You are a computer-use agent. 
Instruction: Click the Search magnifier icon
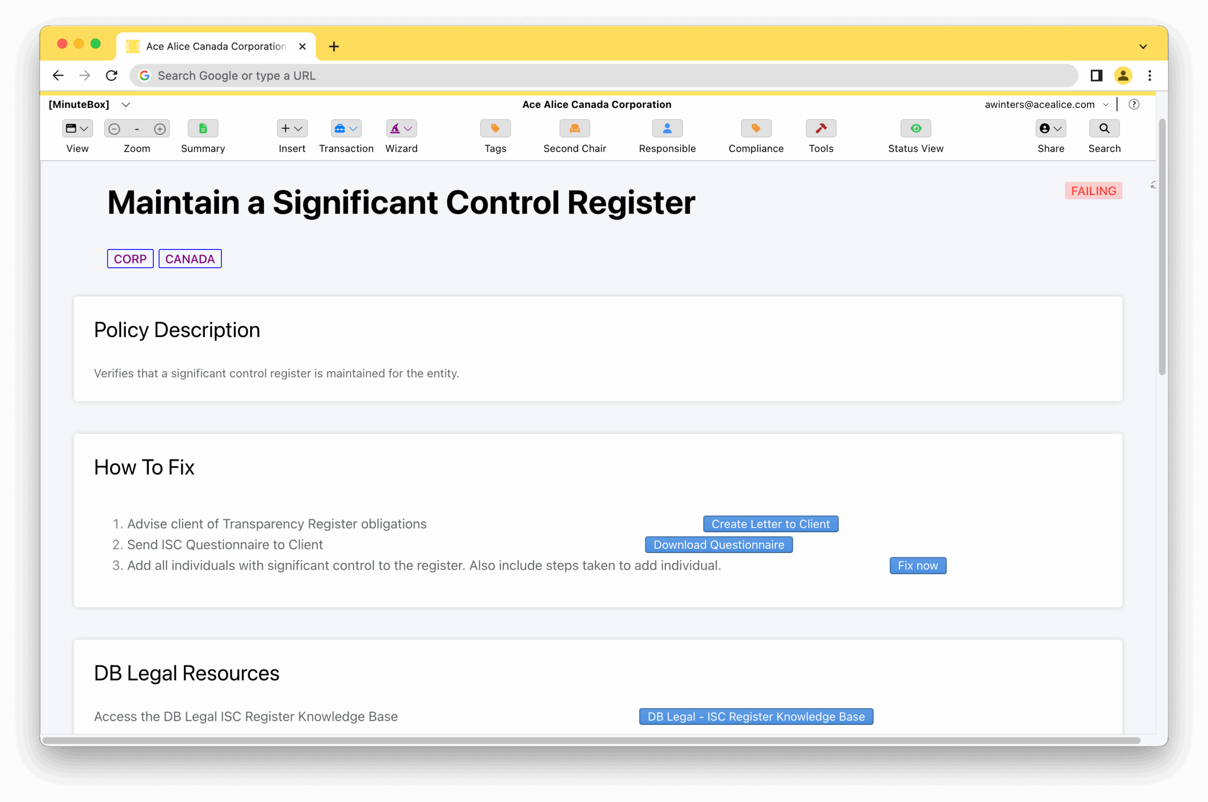click(x=1104, y=128)
